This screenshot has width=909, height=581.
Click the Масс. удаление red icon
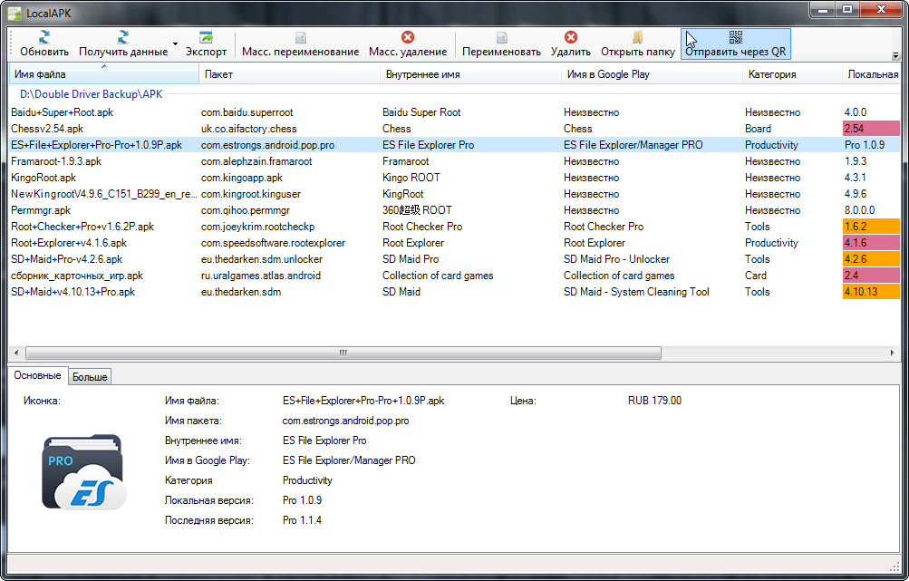[408, 37]
